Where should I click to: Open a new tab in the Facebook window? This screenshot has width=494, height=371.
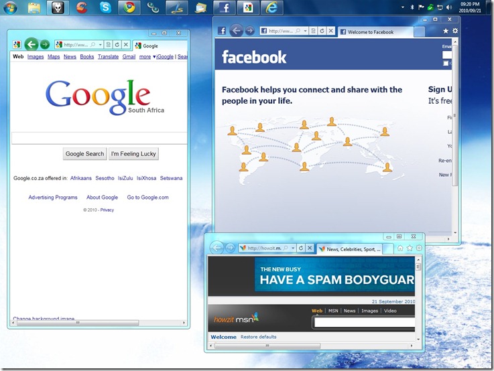click(419, 31)
